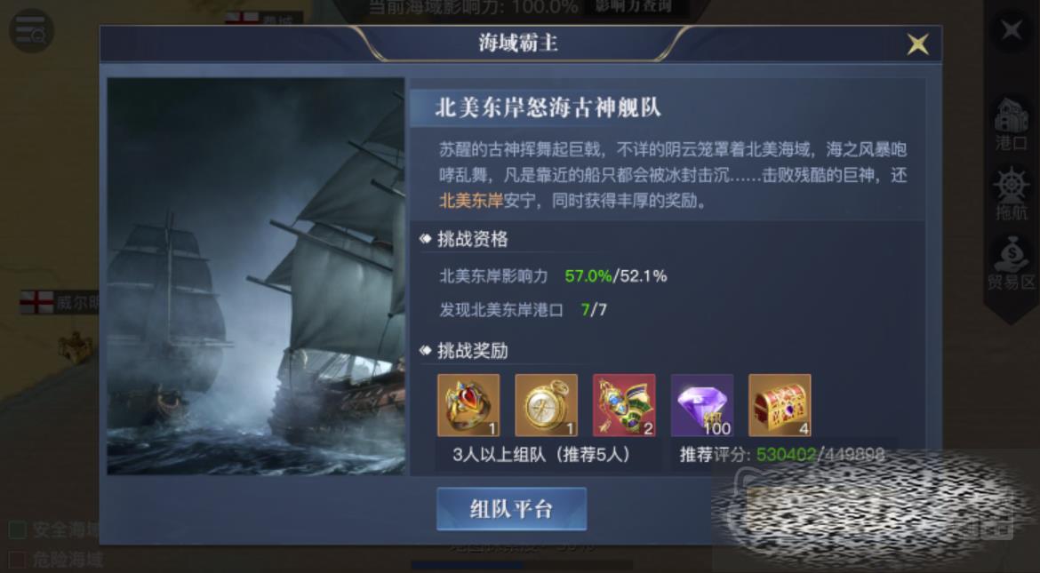Open the red treasure chest reward

(x=780, y=405)
